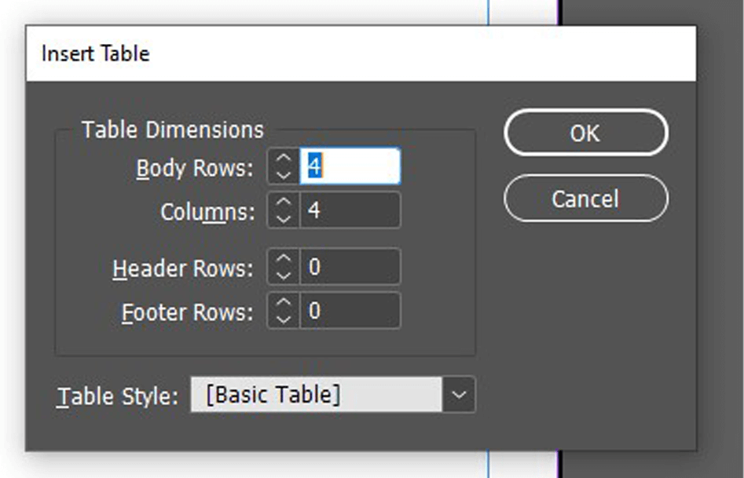Lower Footer Rows with the down arrow
Image resolution: width=744 pixels, height=478 pixels.
click(x=284, y=319)
